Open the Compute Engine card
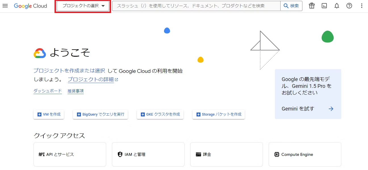The width and height of the screenshot is (368, 170). pos(305,154)
